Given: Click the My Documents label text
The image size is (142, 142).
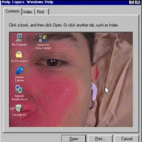Looking at the screenshot, I should (x=19, y=61).
